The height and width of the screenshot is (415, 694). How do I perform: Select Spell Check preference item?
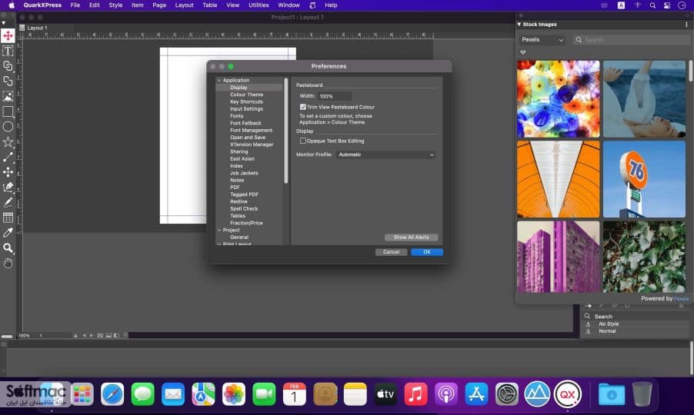click(x=244, y=208)
